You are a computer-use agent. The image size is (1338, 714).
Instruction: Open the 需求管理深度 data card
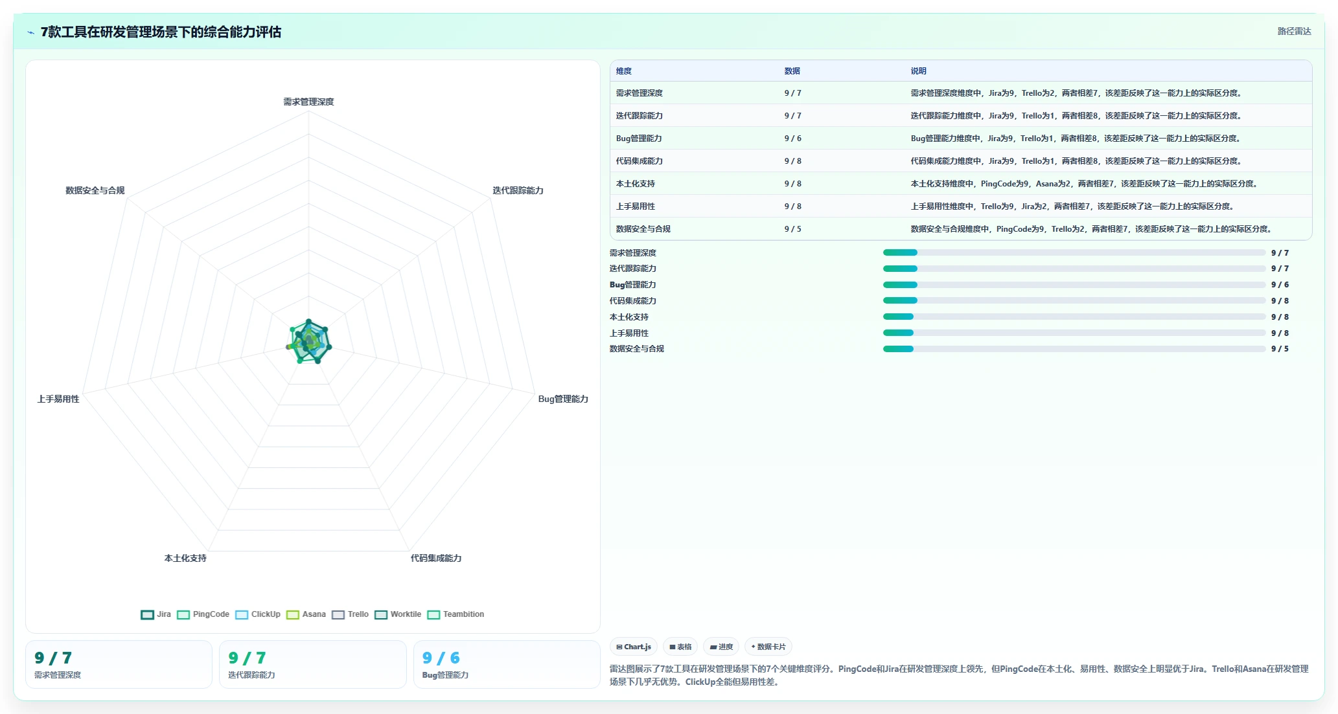(119, 664)
